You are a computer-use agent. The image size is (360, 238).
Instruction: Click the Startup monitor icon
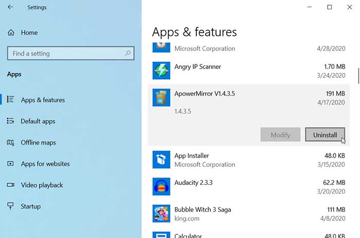point(10,206)
